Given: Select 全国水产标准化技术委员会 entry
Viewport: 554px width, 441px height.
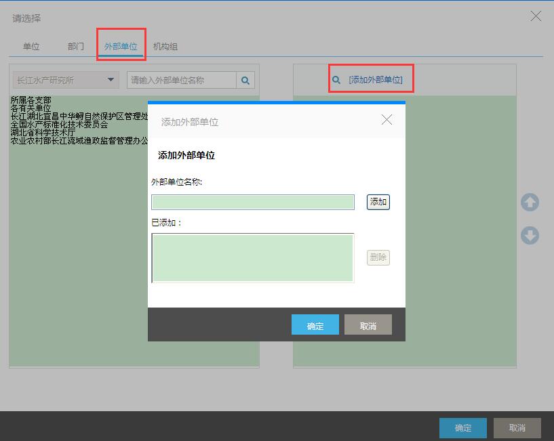Looking at the screenshot, I should [x=59, y=124].
